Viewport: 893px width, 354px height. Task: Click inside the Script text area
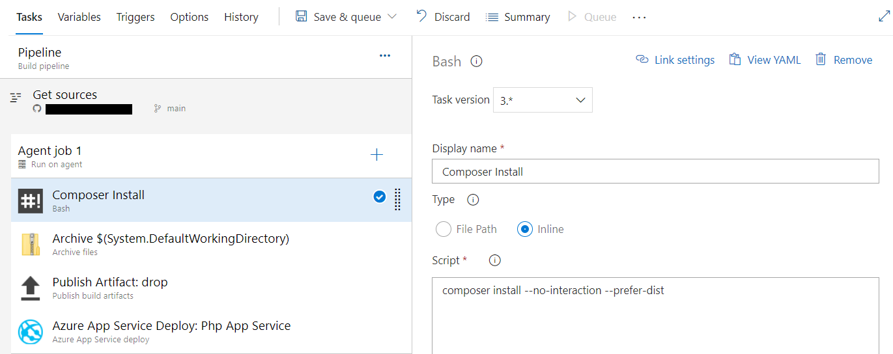click(655, 316)
